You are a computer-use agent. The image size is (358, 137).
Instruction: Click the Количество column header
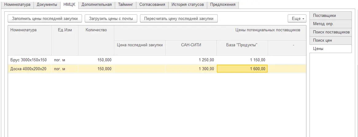(x=96, y=30)
